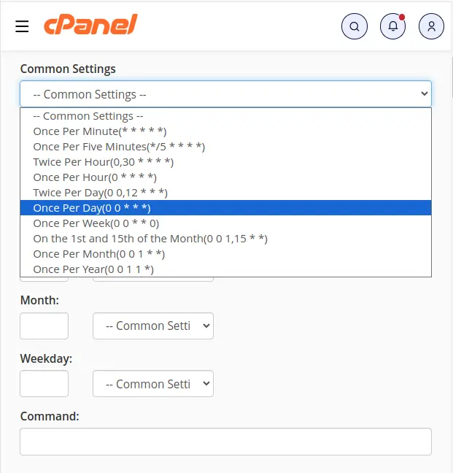The image size is (453, 473).
Task: Open the notifications bell icon
Action: 392,26
